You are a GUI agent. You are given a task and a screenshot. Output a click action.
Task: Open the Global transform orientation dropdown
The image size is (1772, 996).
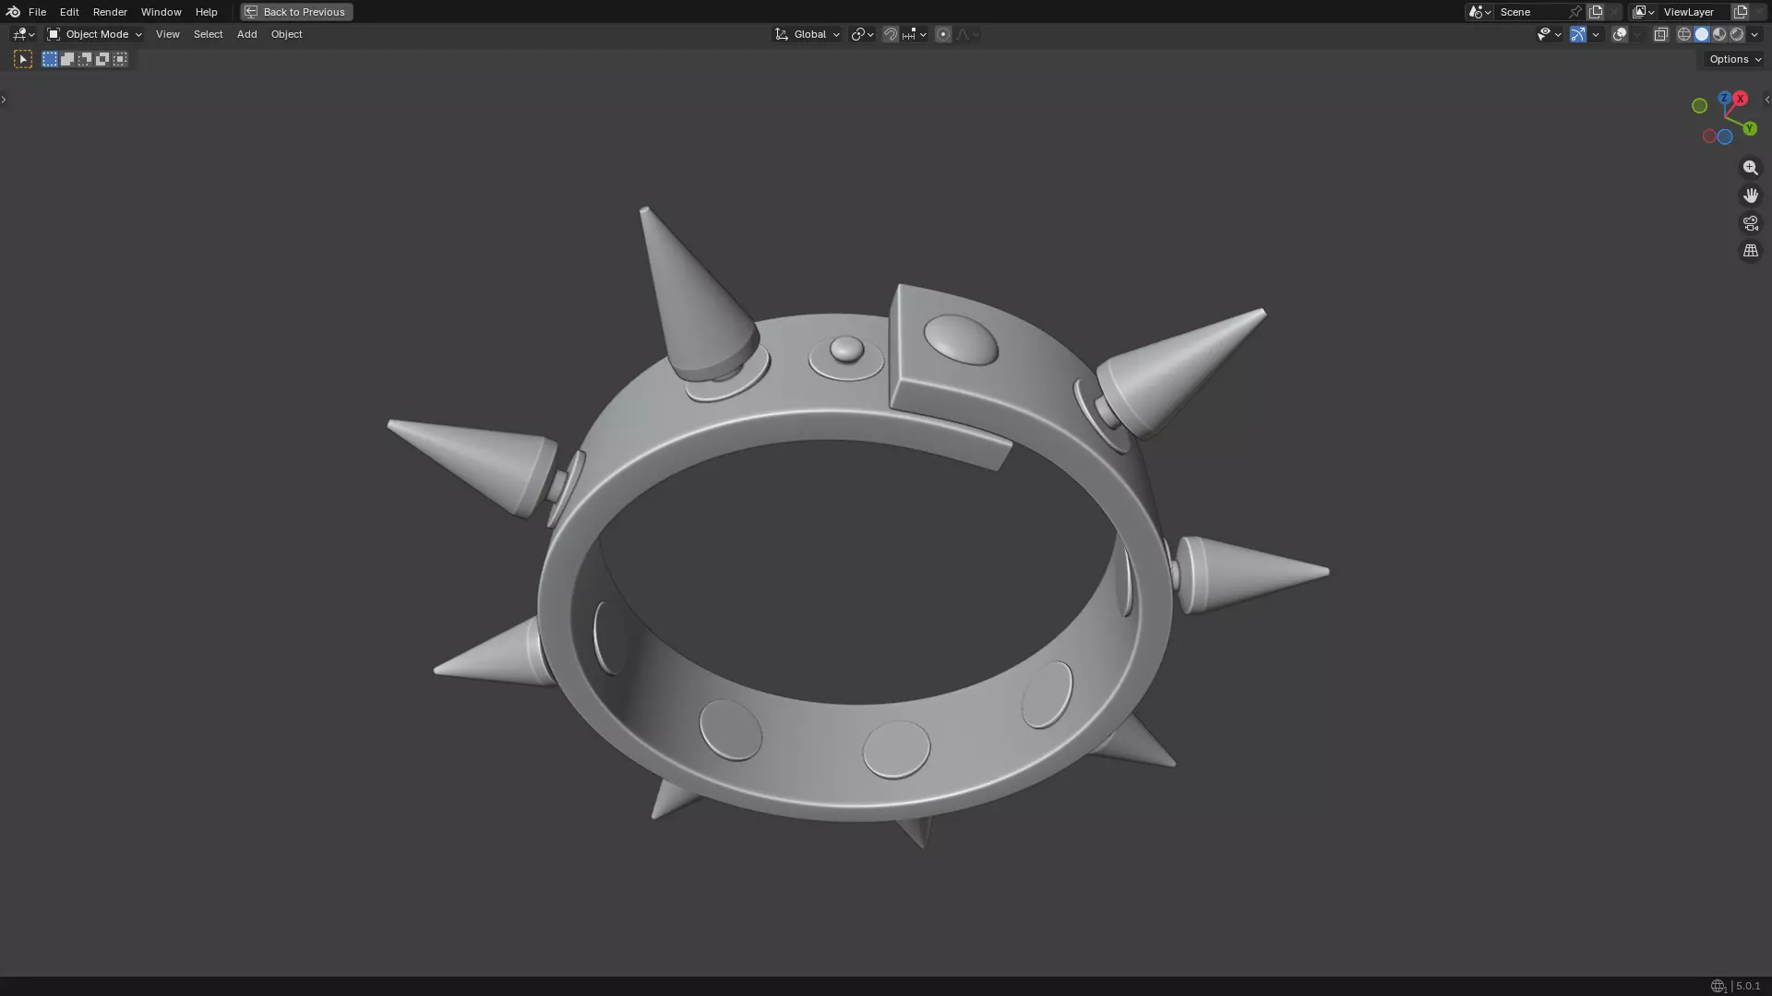point(808,34)
